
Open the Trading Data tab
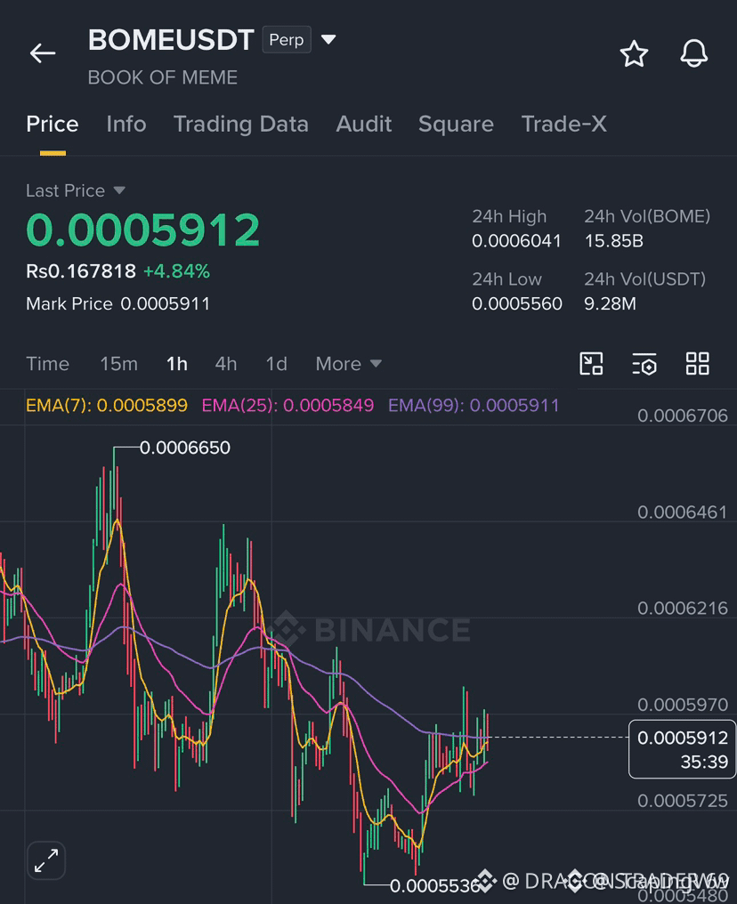click(x=241, y=124)
